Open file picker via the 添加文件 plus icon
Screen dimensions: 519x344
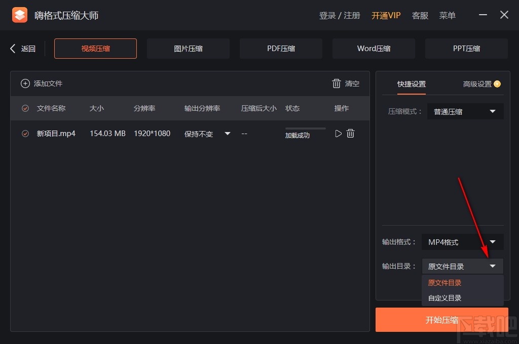coord(25,83)
